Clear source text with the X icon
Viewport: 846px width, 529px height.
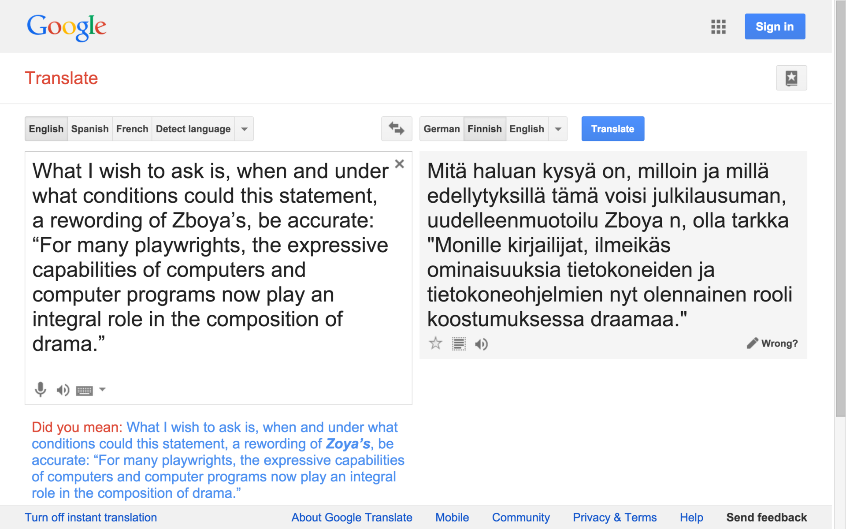tap(399, 164)
